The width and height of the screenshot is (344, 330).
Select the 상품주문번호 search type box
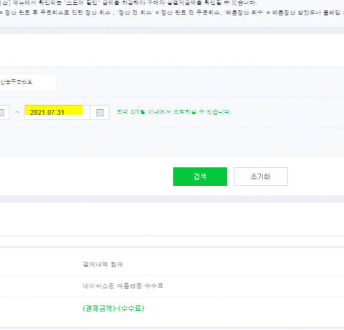coord(28,82)
